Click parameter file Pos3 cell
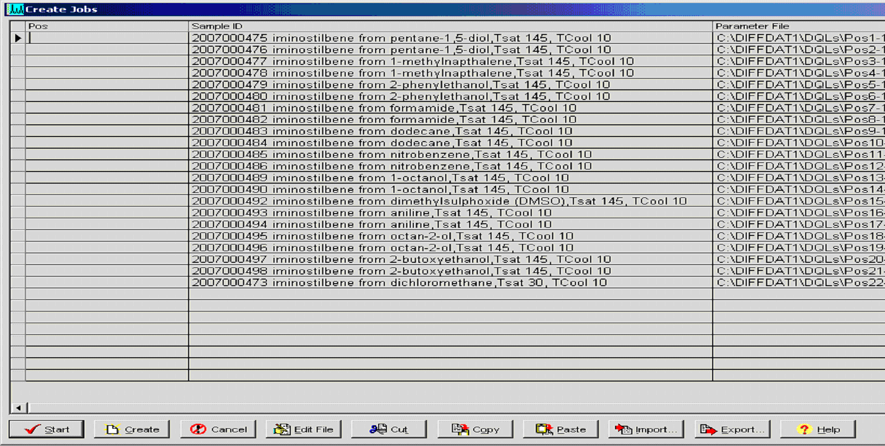The width and height of the screenshot is (885, 446). pyautogui.click(x=799, y=61)
